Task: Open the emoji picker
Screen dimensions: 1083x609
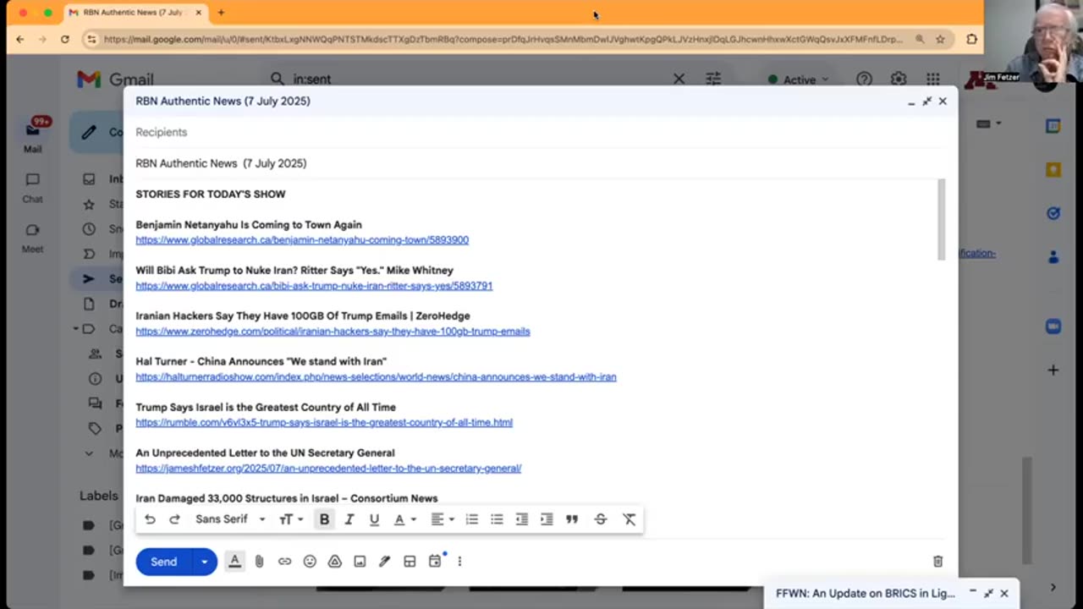Action: click(x=310, y=562)
